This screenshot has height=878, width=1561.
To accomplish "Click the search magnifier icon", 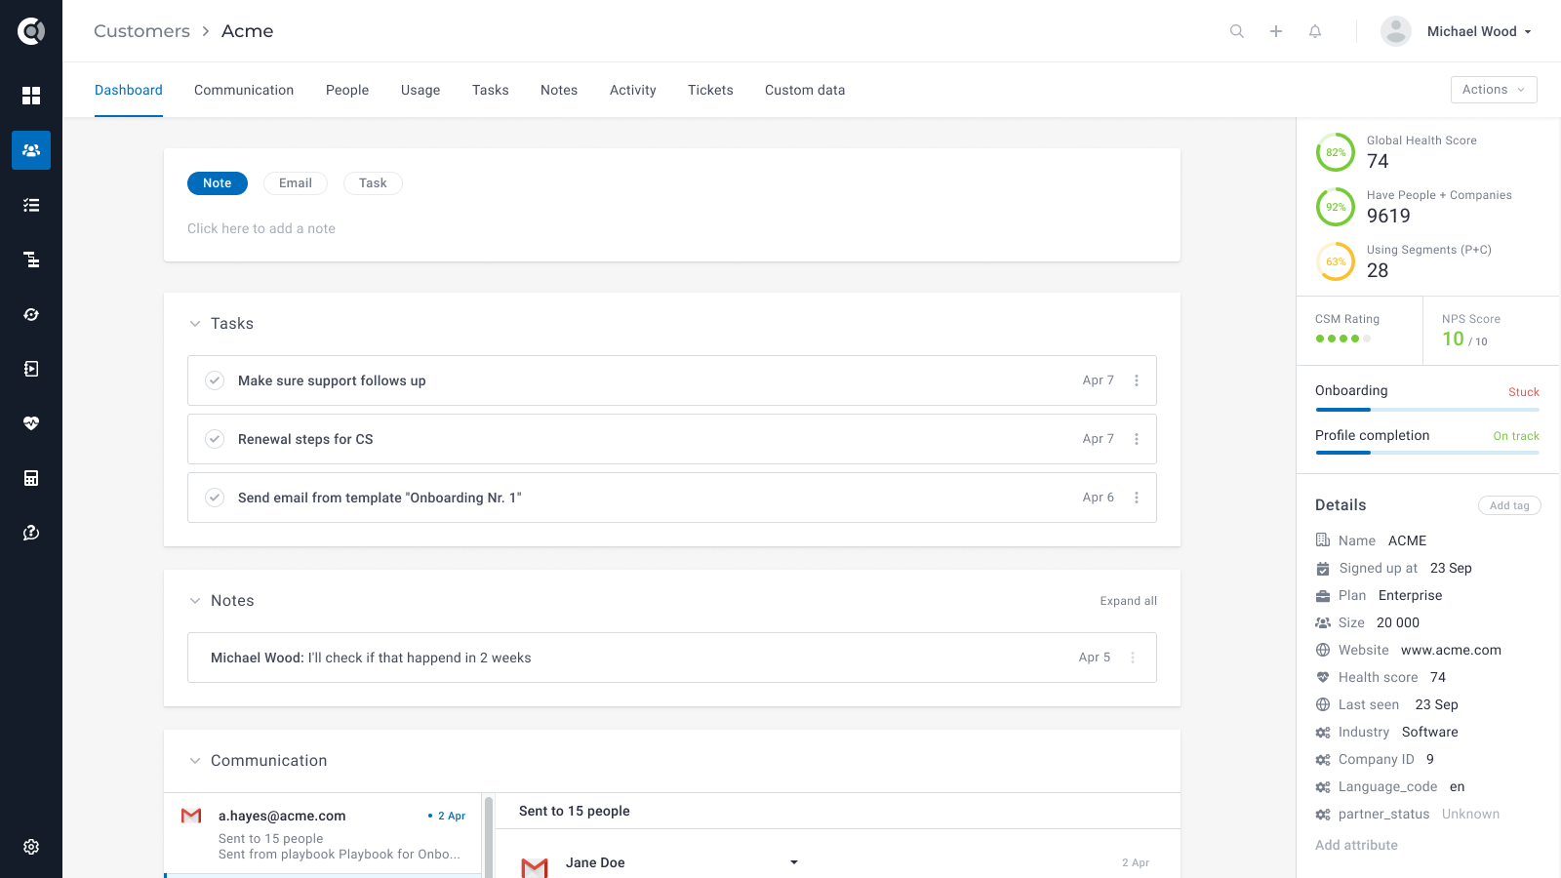I will [1237, 31].
